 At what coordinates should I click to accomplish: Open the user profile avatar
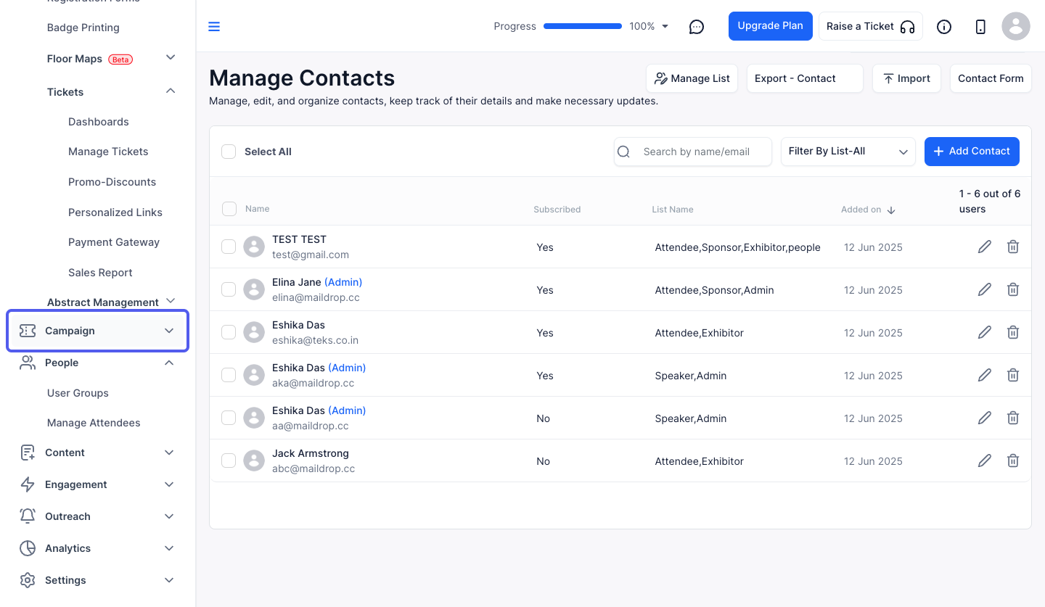(x=1016, y=26)
